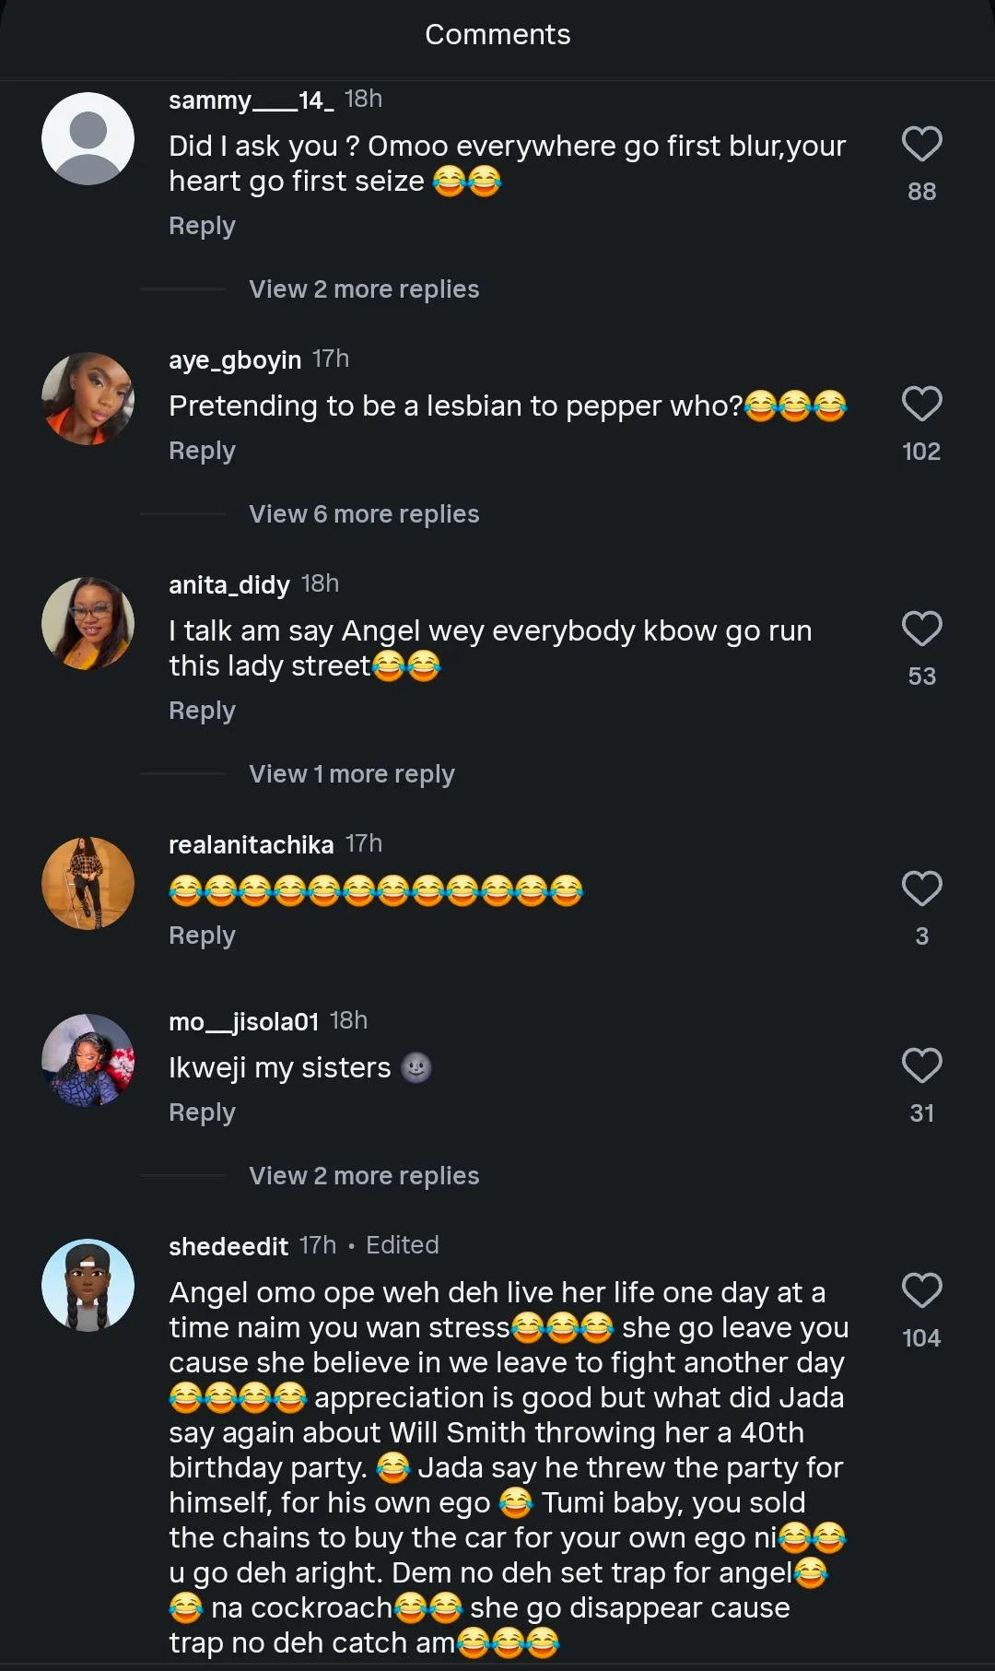Open aye_gboyin's profile picture
This screenshot has height=1671, width=995.
(x=88, y=399)
